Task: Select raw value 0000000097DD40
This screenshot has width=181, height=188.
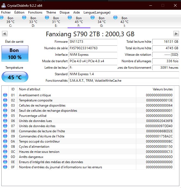Action: click(x=159, y=126)
